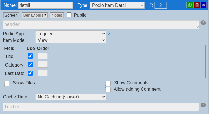
Task: Click the arrow link next to Podio App
Action: [x=109, y=34]
